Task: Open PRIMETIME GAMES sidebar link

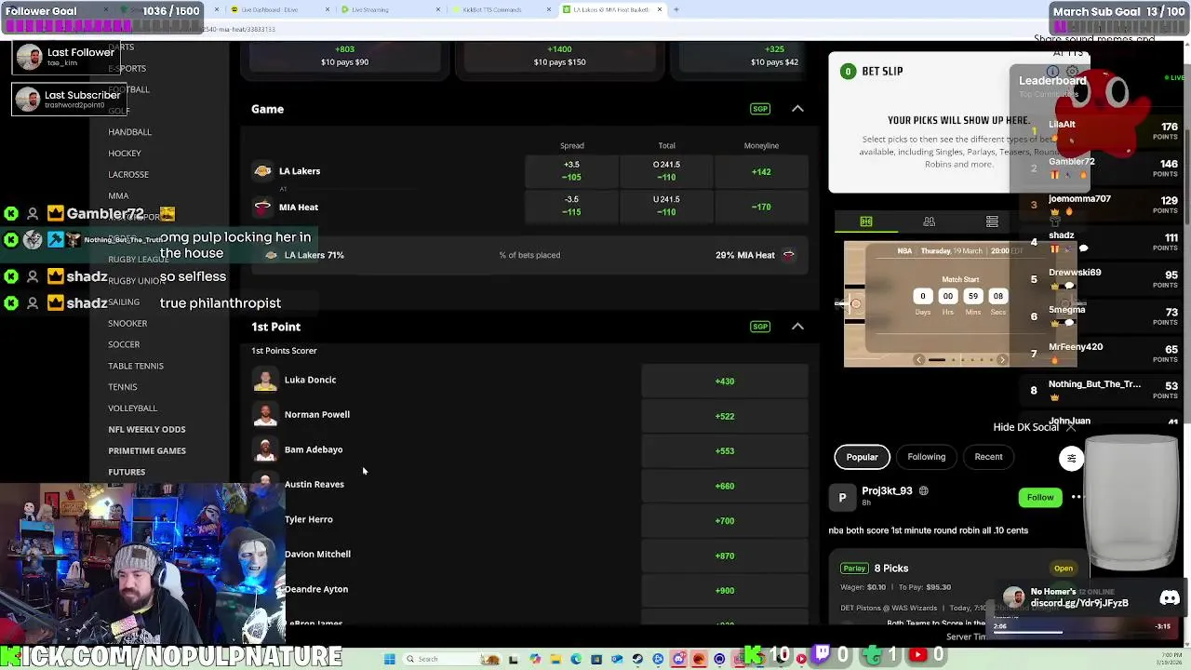Action: 147,451
